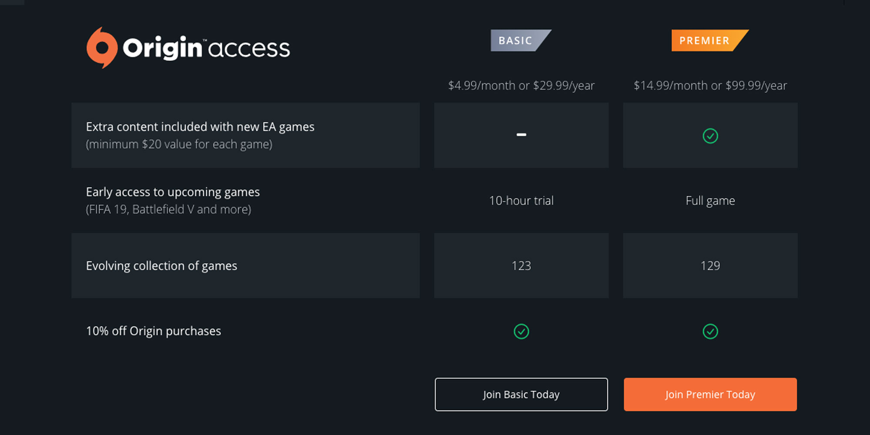Click the Early access to upcoming games label
Screen dimensions: 870x435
pos(172,192)
